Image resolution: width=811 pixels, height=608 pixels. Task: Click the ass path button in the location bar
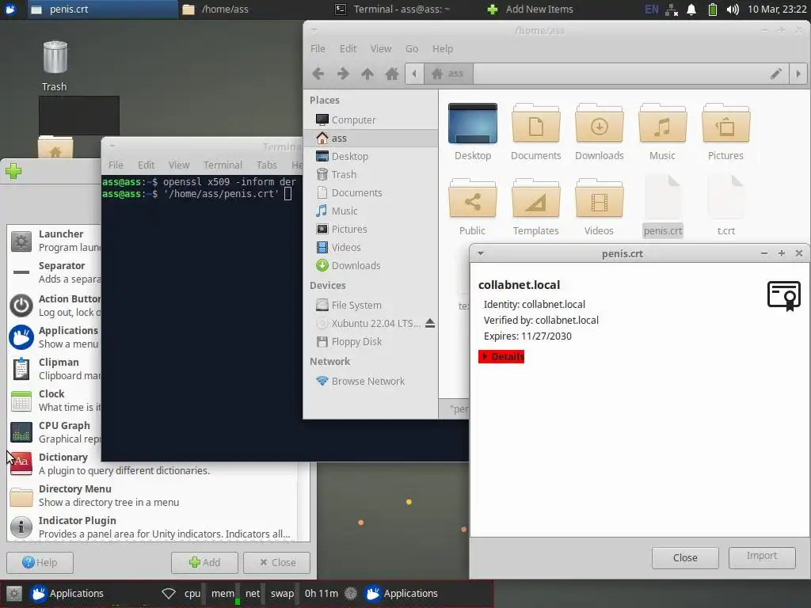coord(448,74)
